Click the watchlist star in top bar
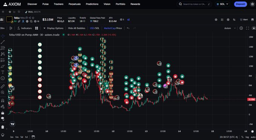 coord(10,12)
